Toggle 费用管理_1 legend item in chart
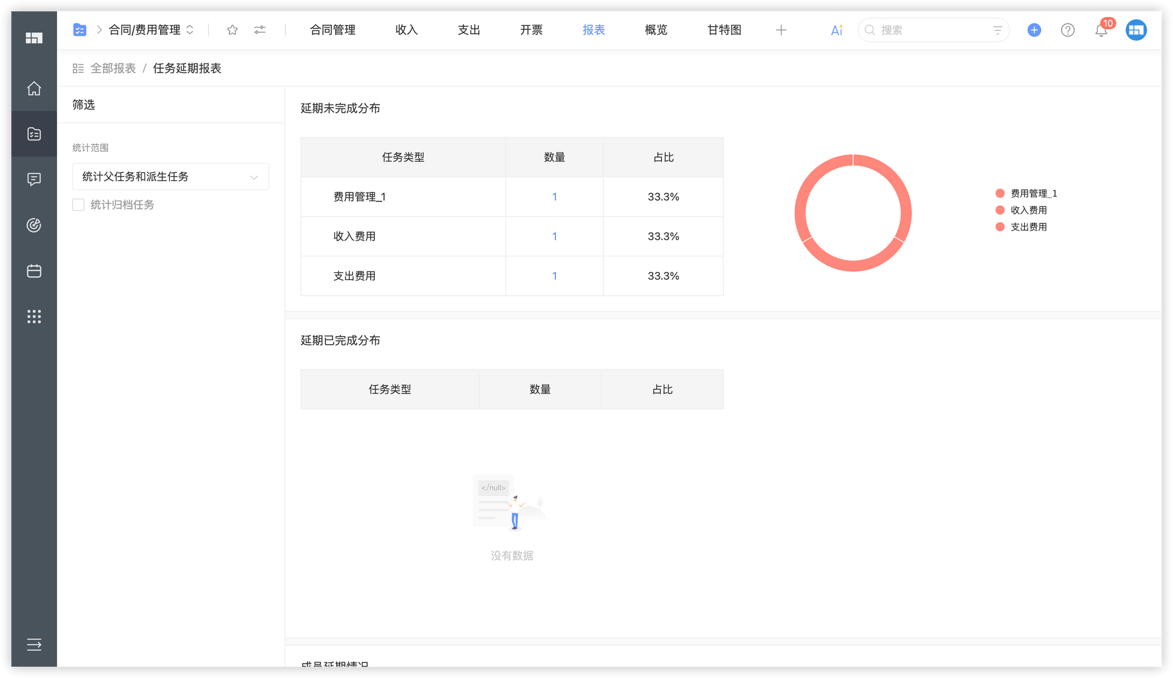Image resolution: width=1173 pixels, height=678 pixels. [1028, 194]
